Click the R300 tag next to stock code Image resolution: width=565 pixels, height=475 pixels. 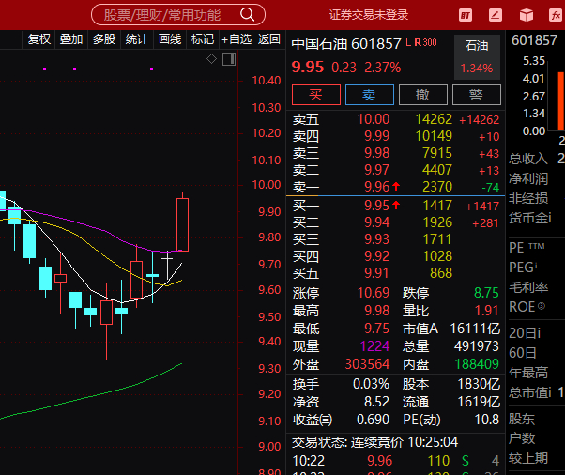pyautogui.click(x=425, y=42)
